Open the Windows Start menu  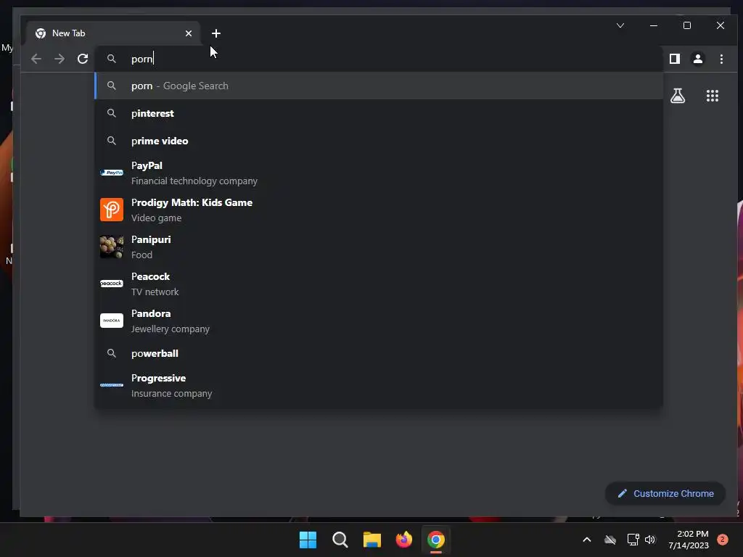coord(308,540)
